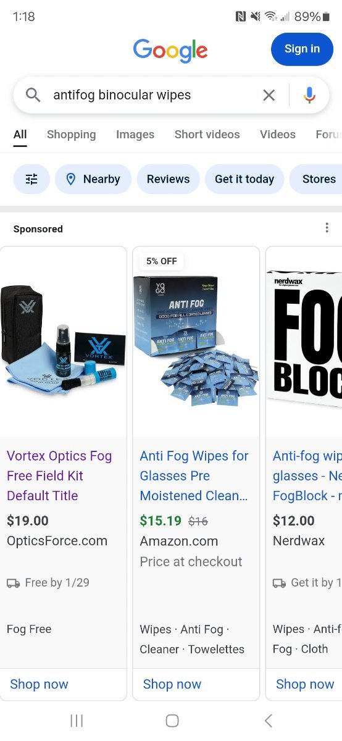This screenshot has width=342, height=741.
Task: Open Vortex Optics Fog Free Field Kit link
Action: (59, 475)
